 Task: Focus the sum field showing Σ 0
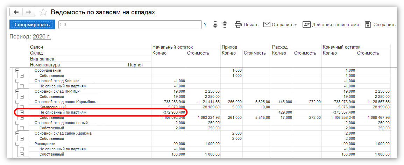coord(130,25)
